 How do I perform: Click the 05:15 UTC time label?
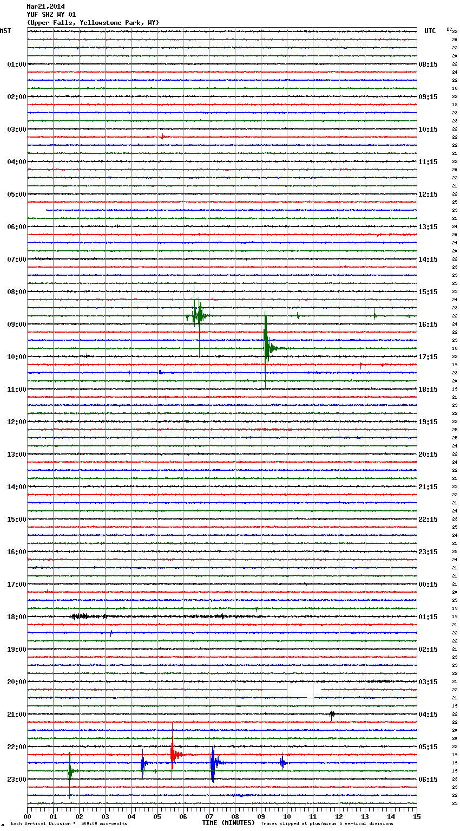[428, 747]
